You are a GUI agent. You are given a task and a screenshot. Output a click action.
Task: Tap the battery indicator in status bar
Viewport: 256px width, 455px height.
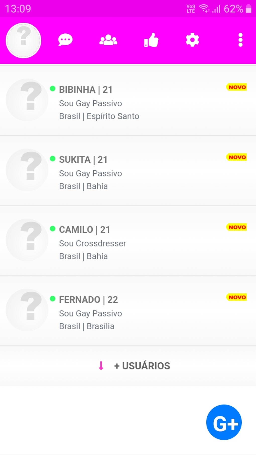[248, 9]
